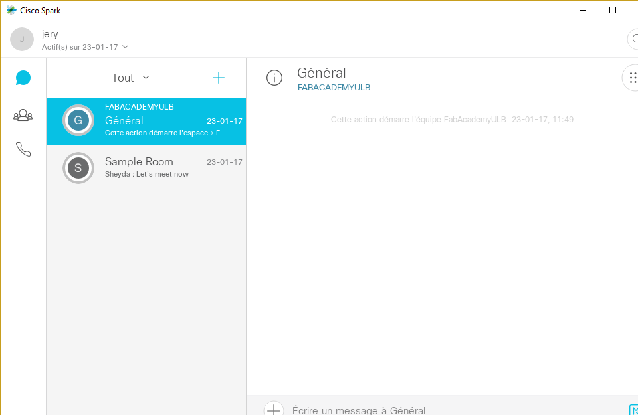Screen dimensions: 638x415
Task: Open the Messages chat bubble icon
Action: (x=23, y=78)
